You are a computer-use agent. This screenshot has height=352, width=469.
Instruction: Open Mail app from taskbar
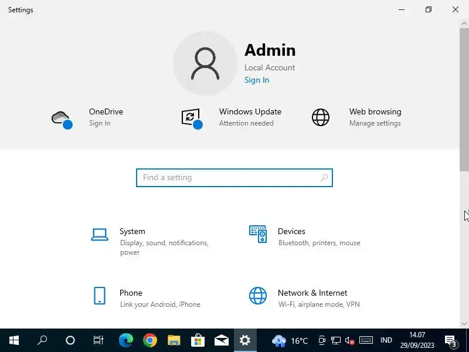click(x=222, y=340)
